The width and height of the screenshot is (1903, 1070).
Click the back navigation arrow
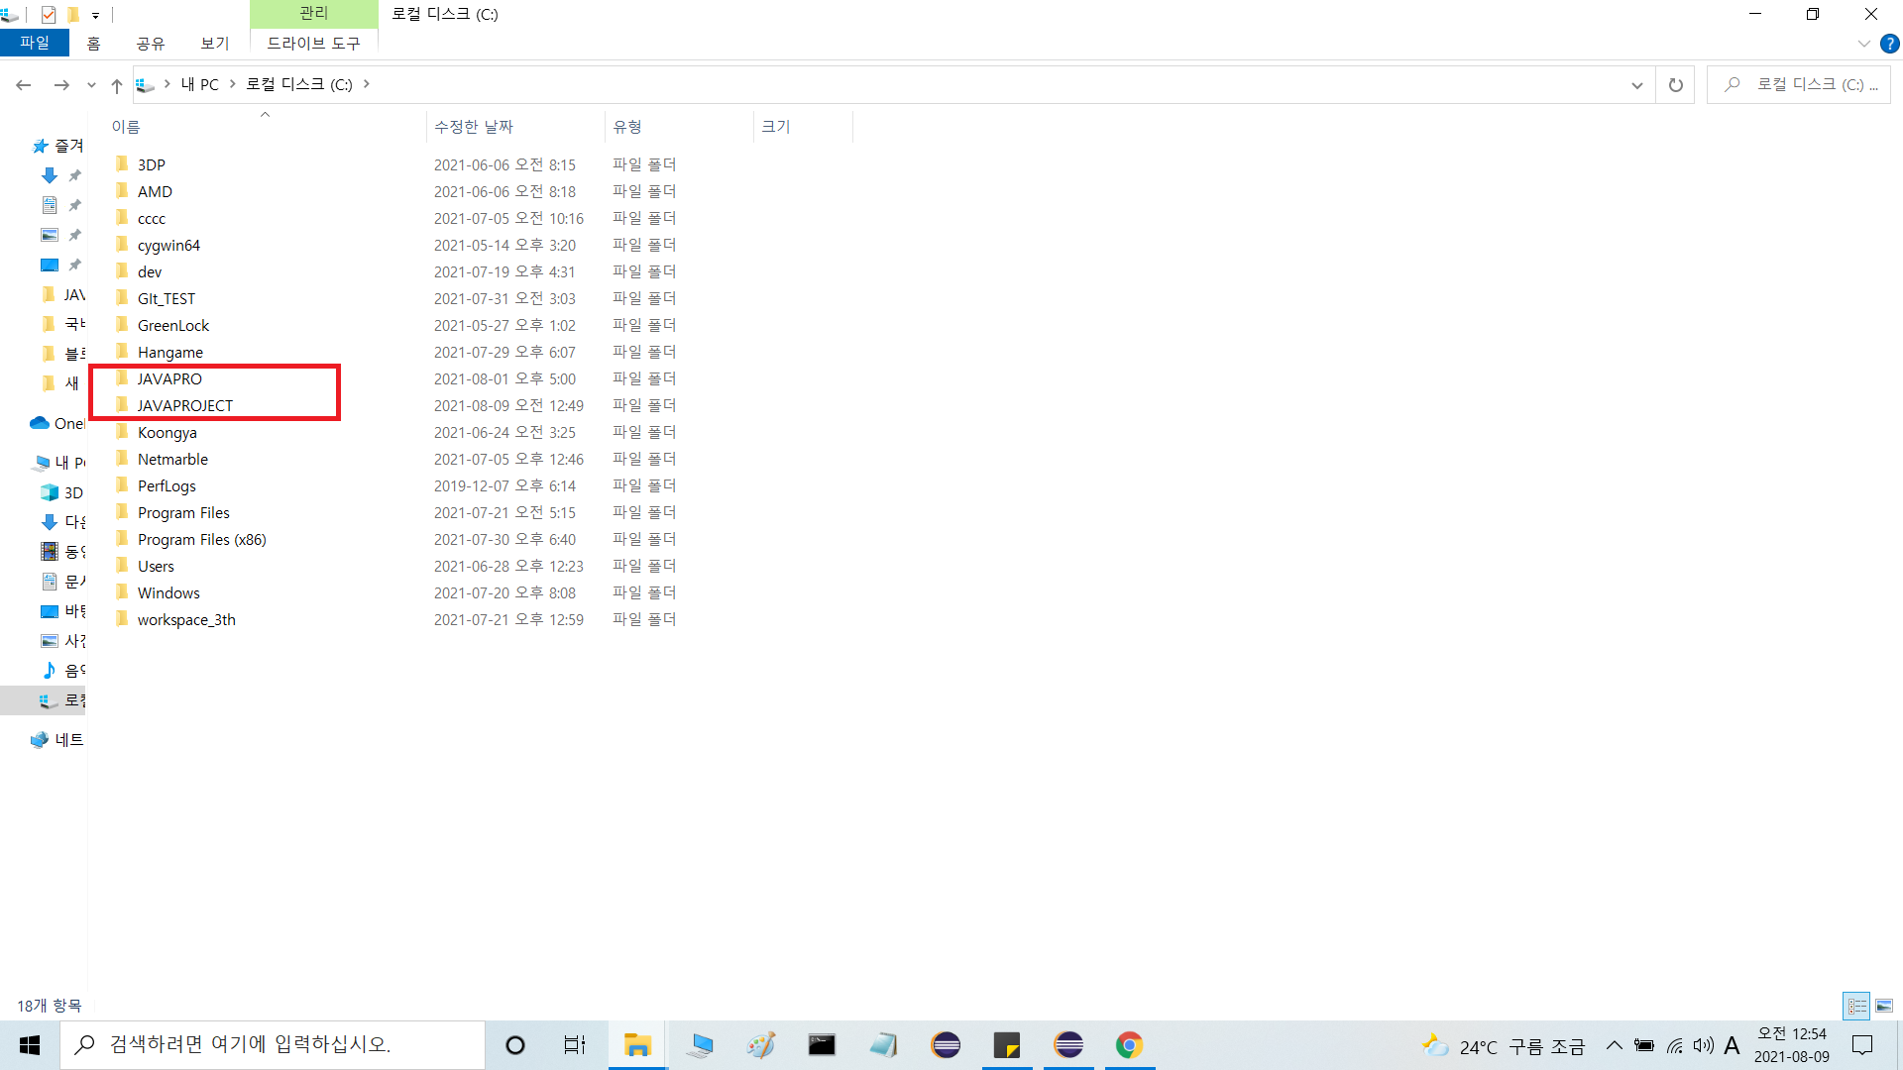coord(24,85)
